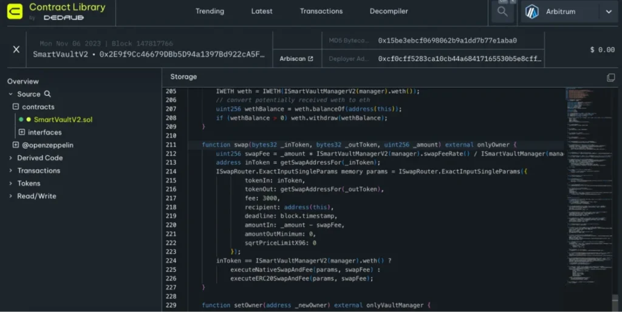Click the deployer address 0xcf0cff5283…
Image resolution: width=622 pixels, height=312 pixels.
pos(459,59)
